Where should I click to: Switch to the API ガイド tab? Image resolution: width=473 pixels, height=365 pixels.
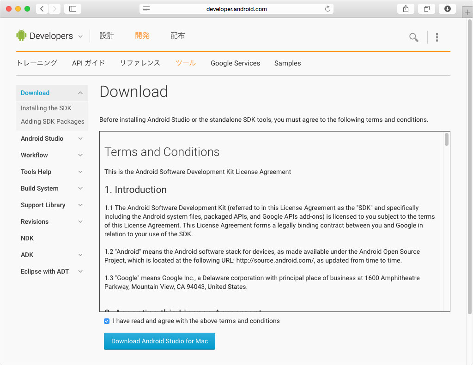(88, 63)
